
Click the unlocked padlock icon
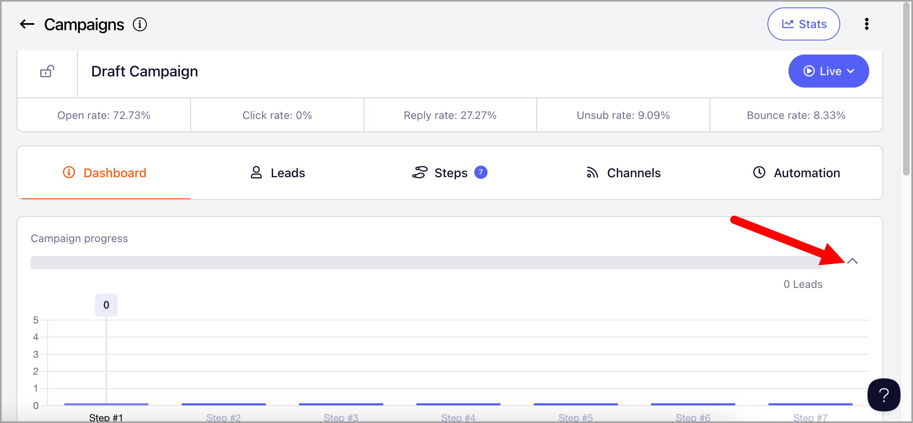coord(47,71)
